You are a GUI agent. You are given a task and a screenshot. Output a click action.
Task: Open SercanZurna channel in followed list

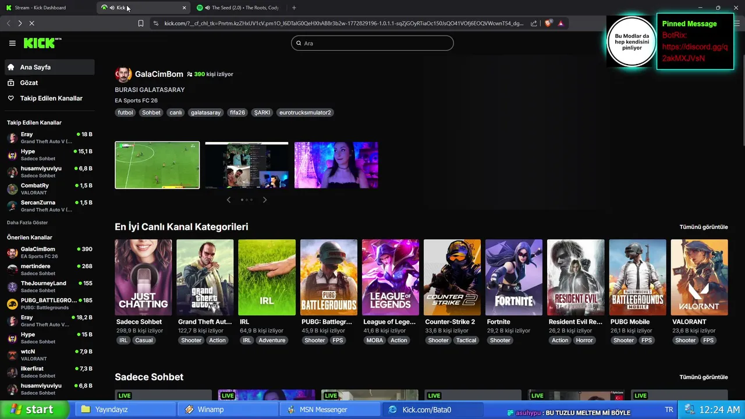pos(49,206)
